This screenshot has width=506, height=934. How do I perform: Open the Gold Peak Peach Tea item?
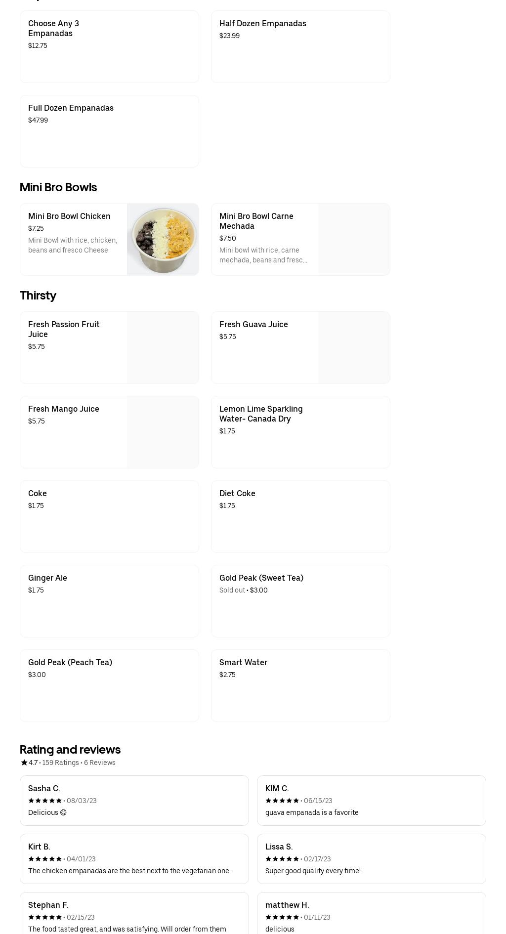click(109, 685)
